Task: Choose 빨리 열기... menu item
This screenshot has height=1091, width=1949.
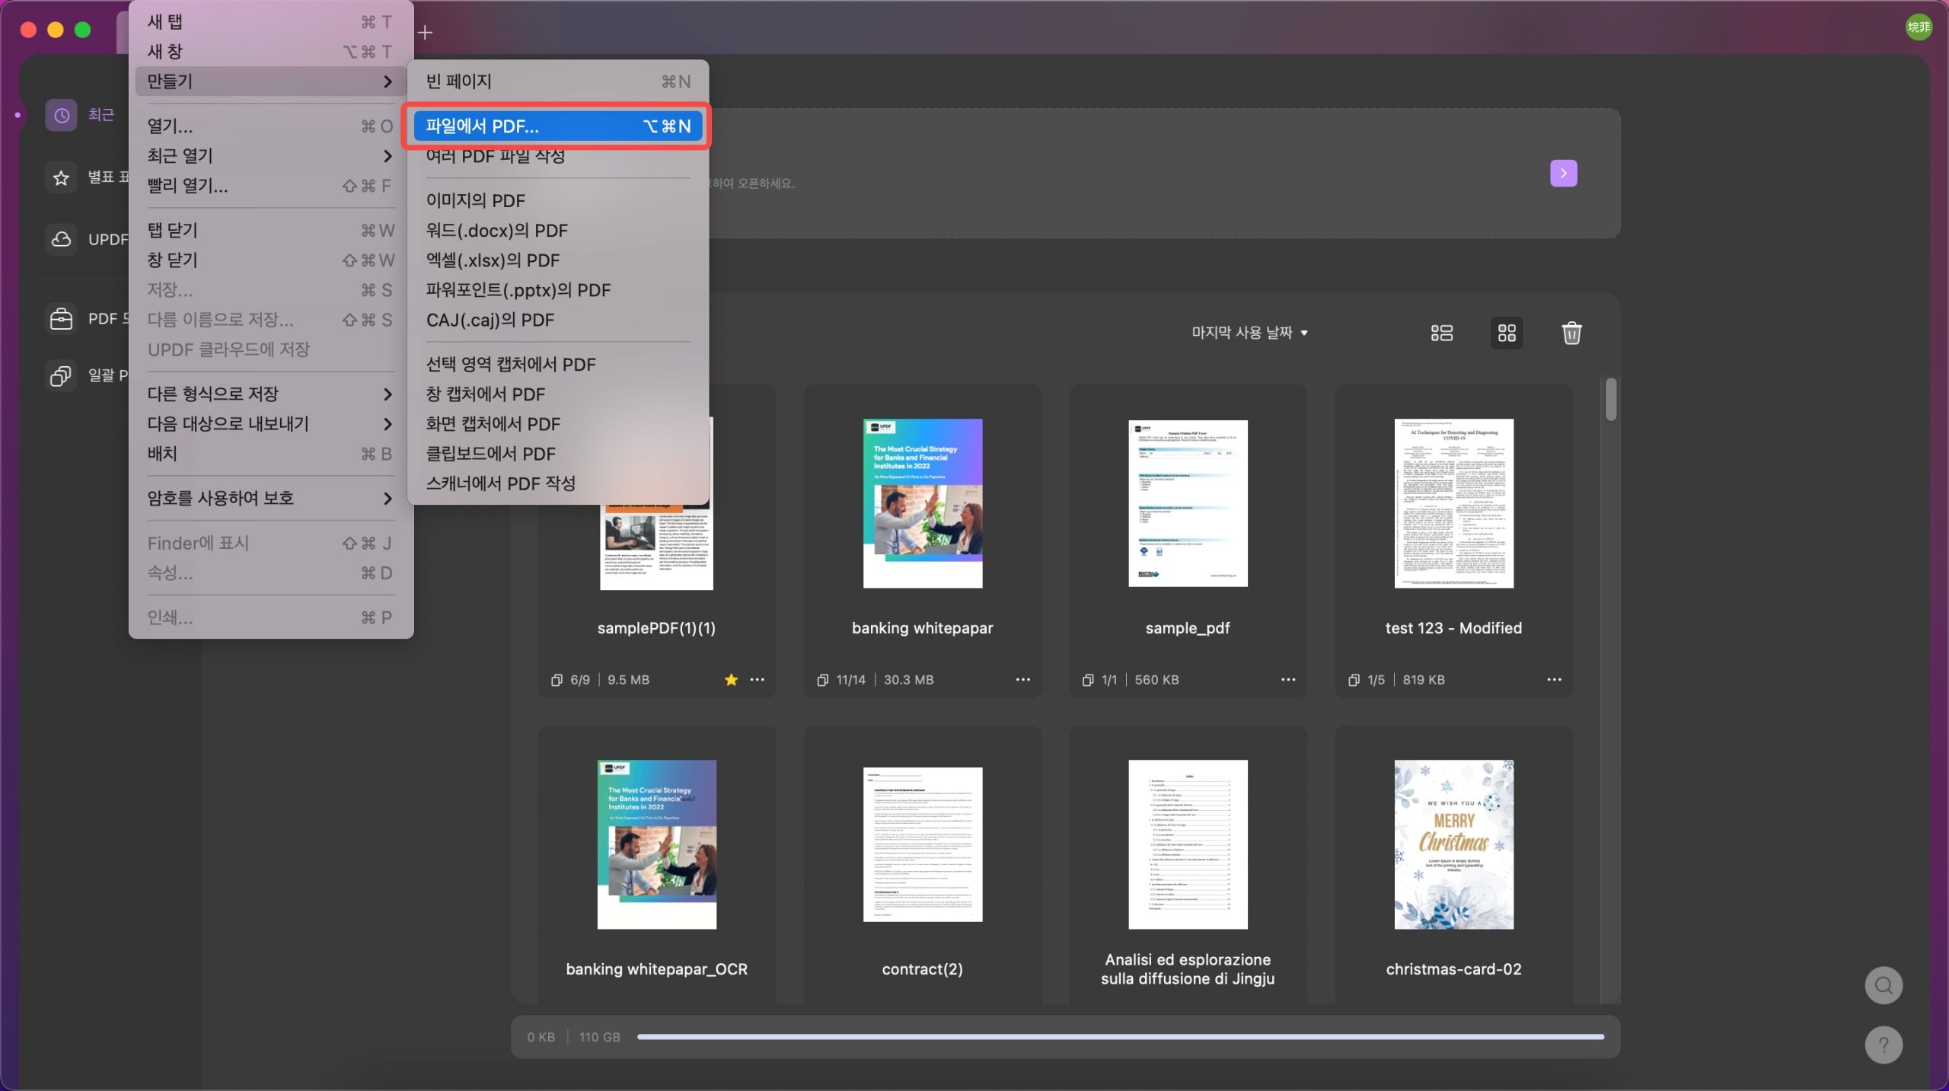Action: (x=270, y=186)
